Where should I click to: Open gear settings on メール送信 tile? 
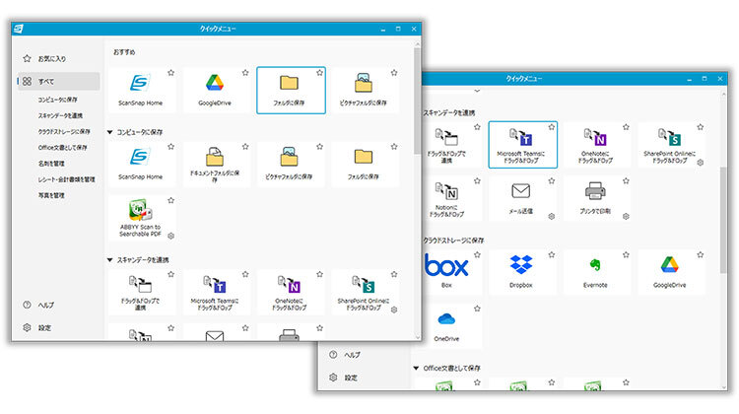pos(552,217)
